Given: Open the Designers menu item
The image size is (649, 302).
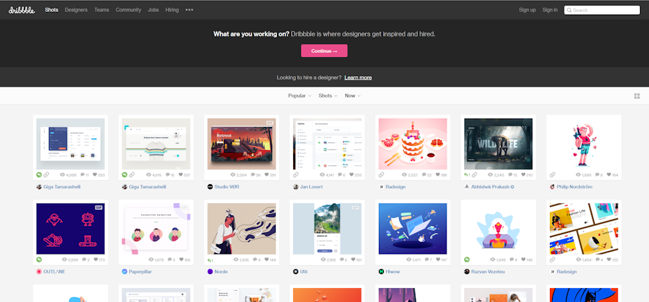Looking at the screenshot, I should point(76,10).
